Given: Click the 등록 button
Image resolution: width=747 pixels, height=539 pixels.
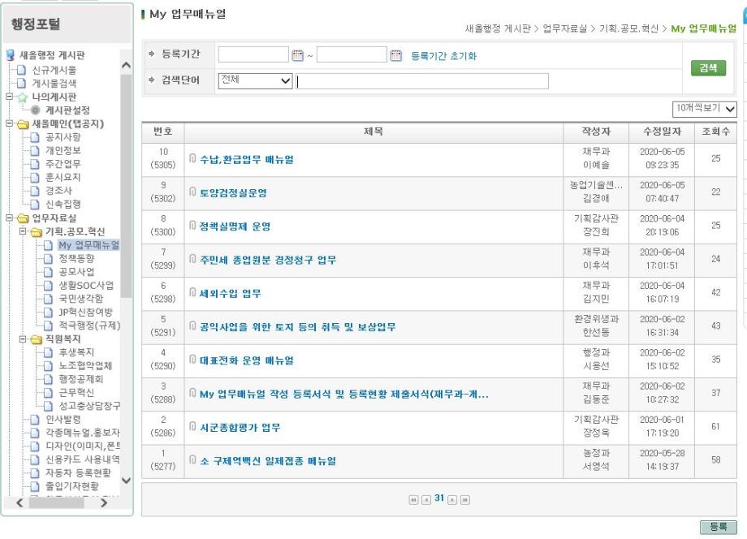Looking at the screenshot, I should tap(717, 528).
